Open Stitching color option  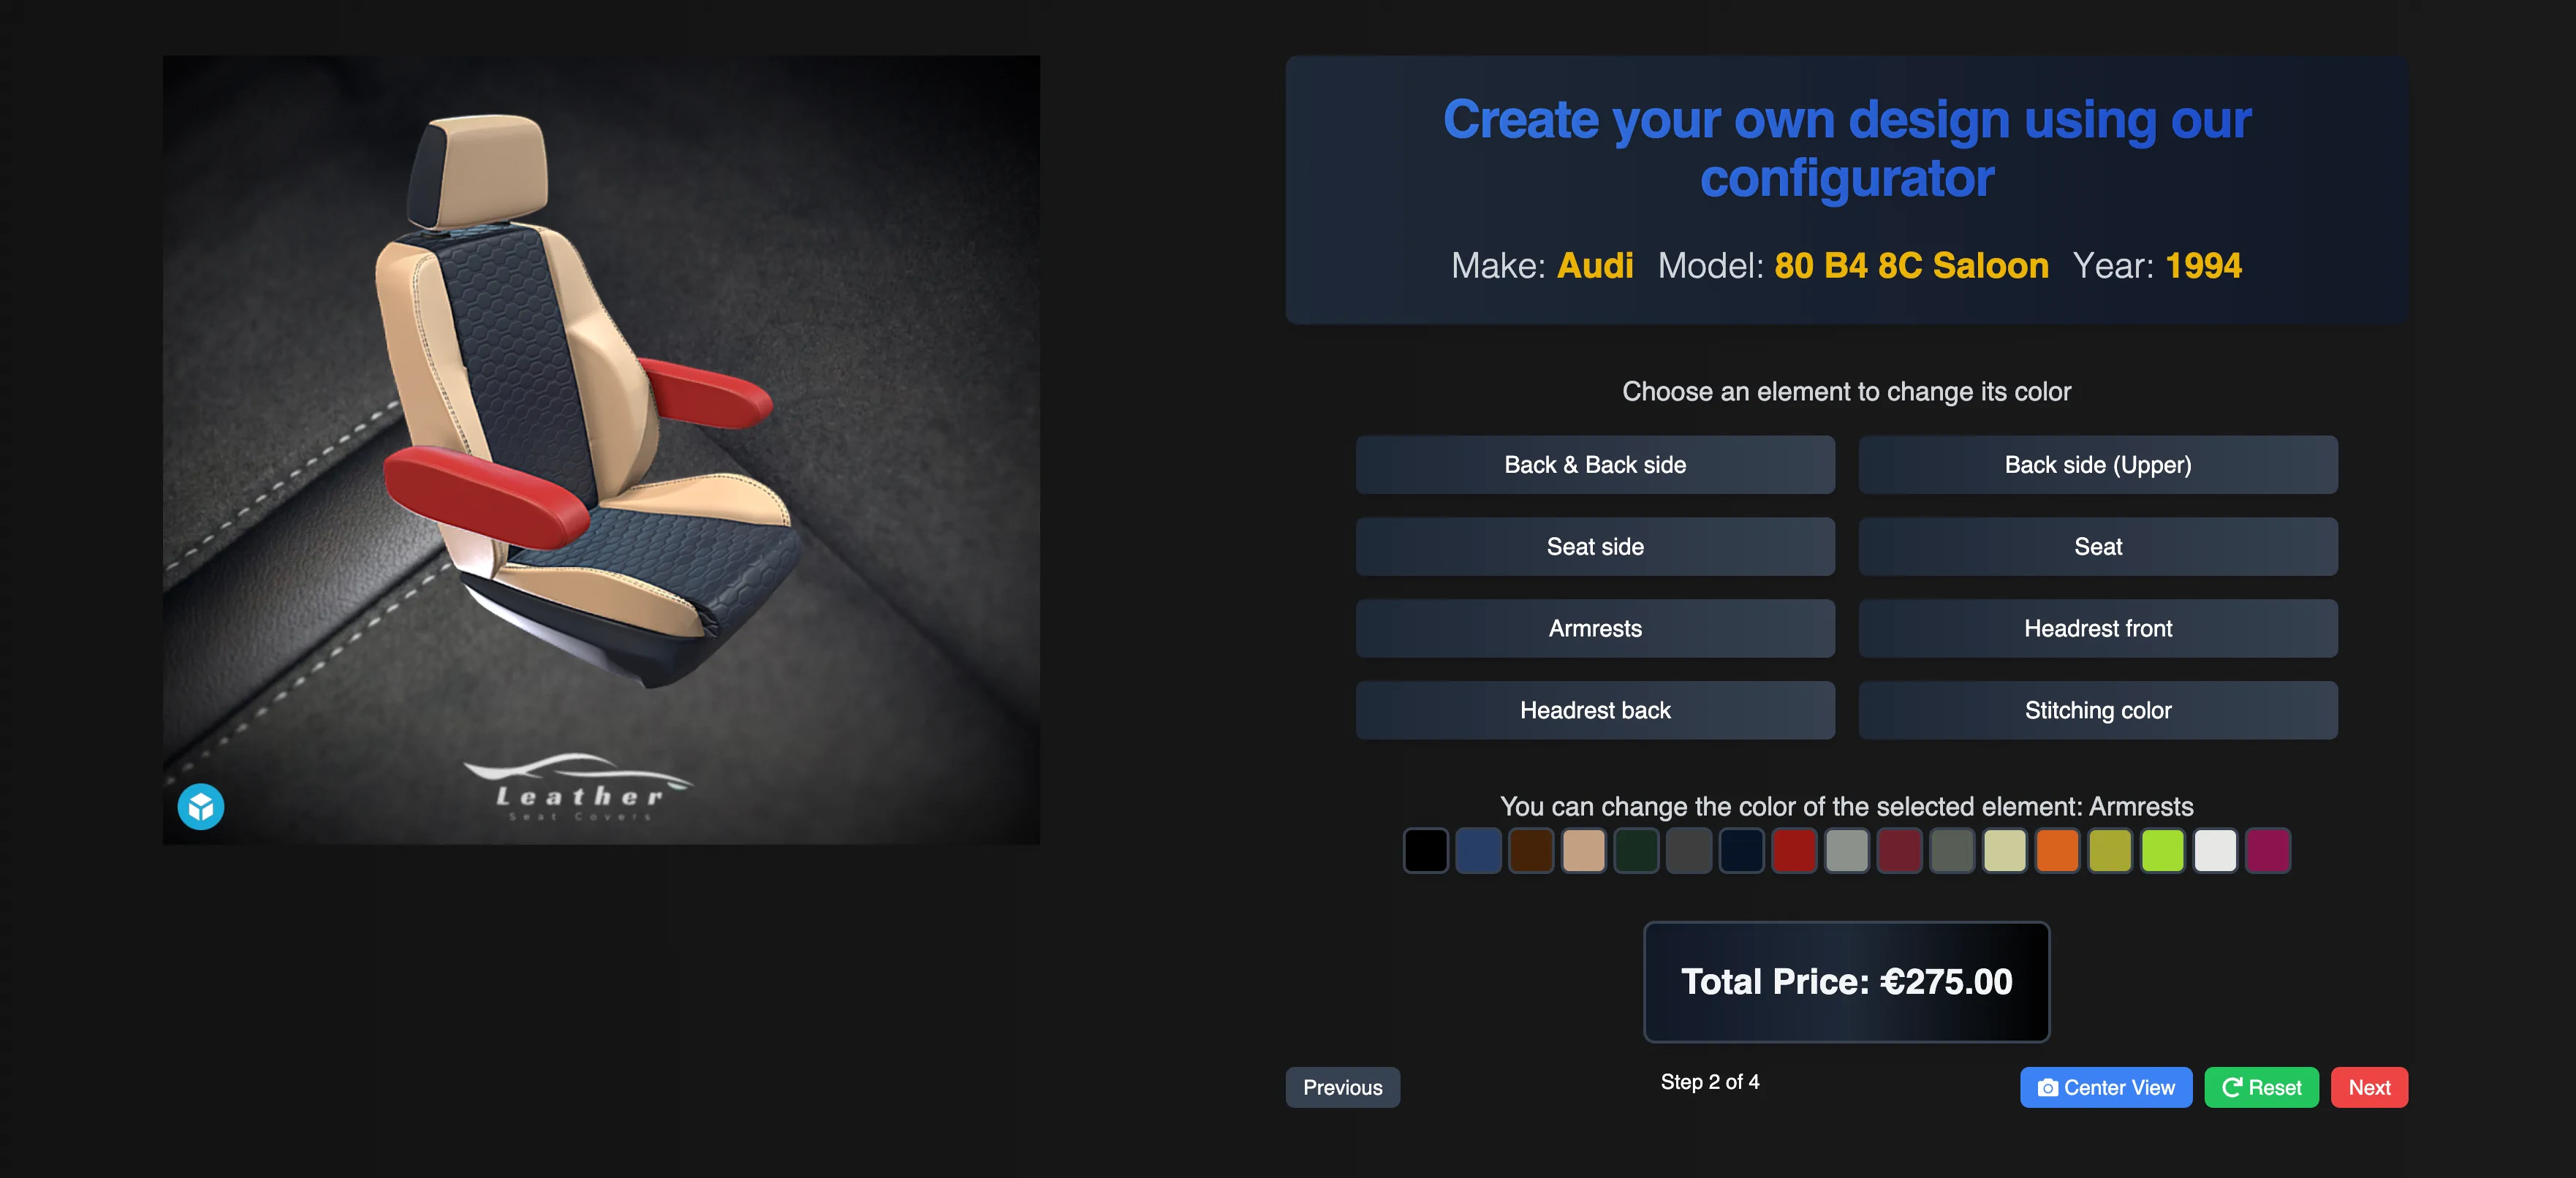pyautogui.click(x=2097, y=710)
